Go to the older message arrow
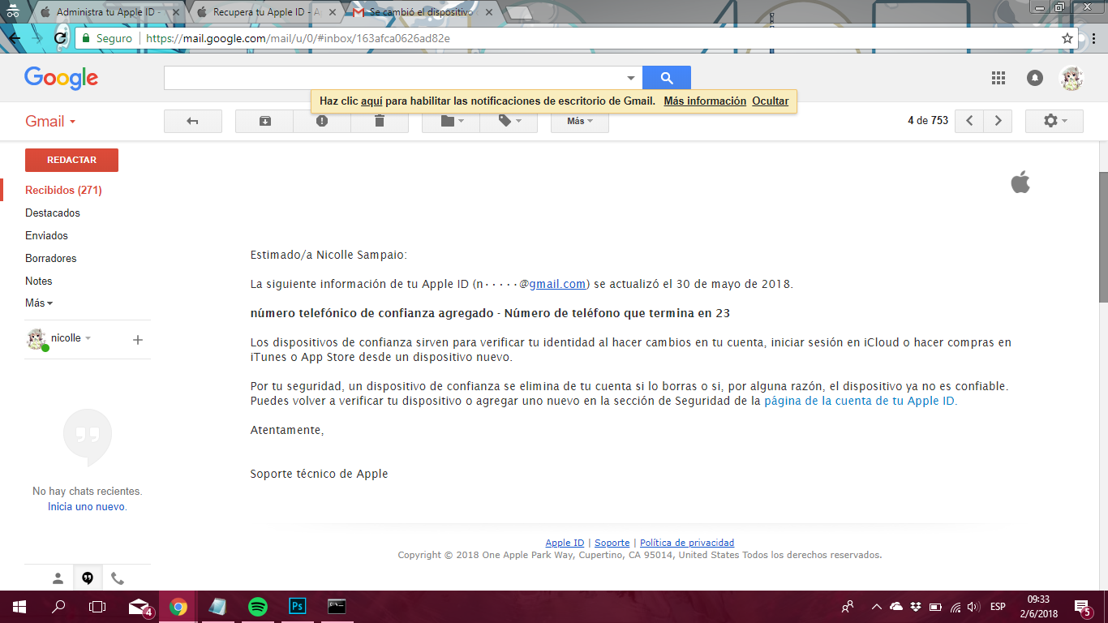1108x623 pixels. pyautogui.click(x=998, y=121)
